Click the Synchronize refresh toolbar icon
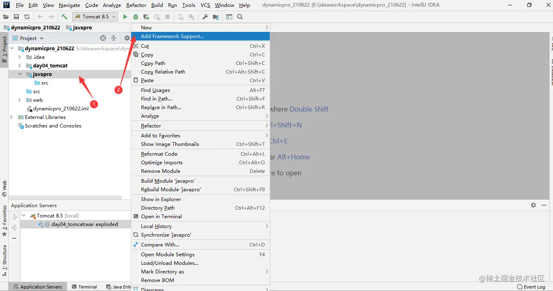The image size is (553, 291). point(27,17)
